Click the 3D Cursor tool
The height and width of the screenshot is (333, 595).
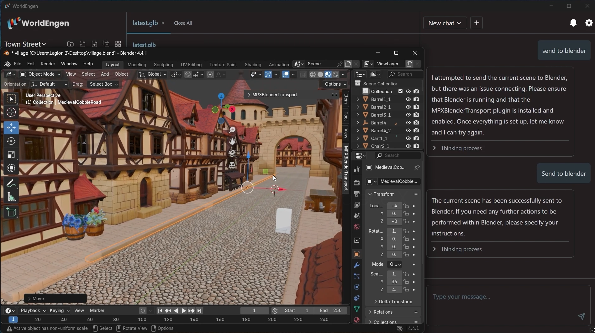point(11,112)
